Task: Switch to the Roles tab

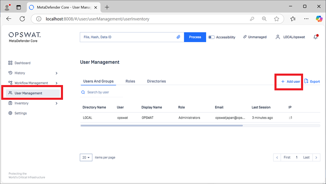Action: (130, 81)
